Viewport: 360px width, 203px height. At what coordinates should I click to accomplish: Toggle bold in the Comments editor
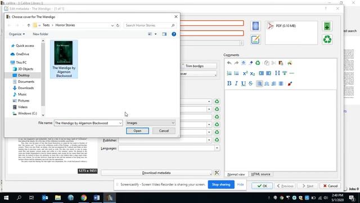(x=229, y=83)
